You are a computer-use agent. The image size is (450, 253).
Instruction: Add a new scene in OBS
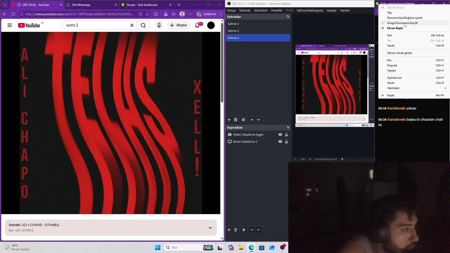(229, 120)
